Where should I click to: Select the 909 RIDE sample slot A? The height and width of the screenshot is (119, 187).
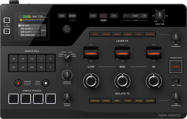pos(29,26)
